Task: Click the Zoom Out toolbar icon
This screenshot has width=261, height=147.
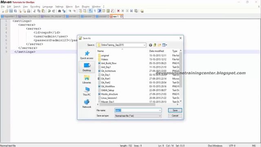Action: pos(74,11)
